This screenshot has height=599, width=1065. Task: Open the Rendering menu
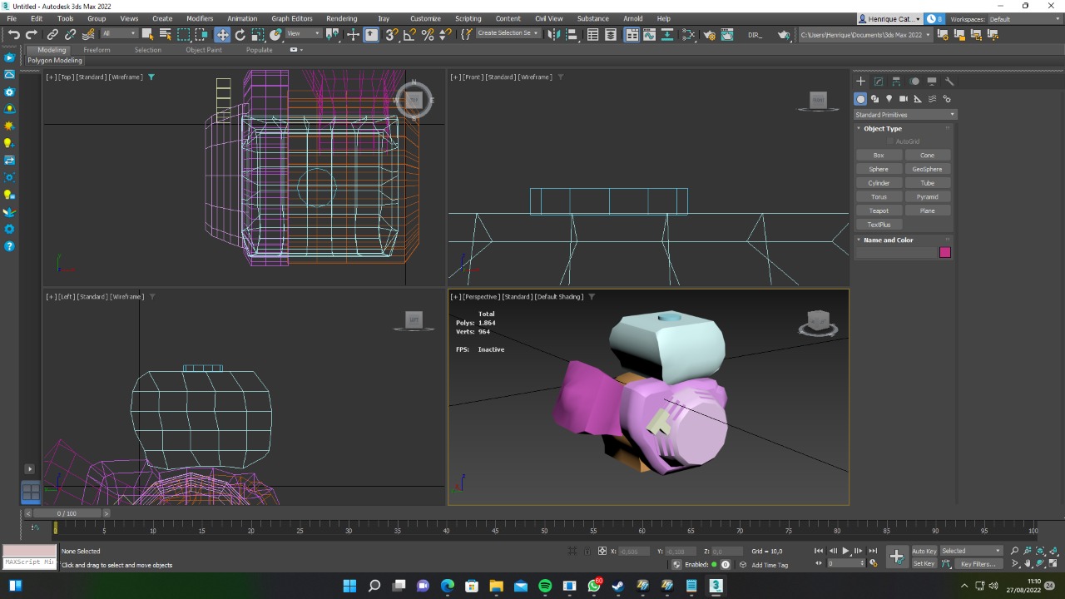(341, 18)
